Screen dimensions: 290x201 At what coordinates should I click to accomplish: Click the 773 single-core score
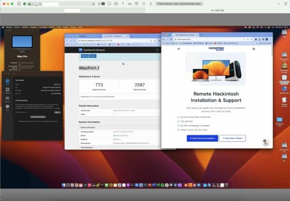pyautogui.click(x=99, y=85)
